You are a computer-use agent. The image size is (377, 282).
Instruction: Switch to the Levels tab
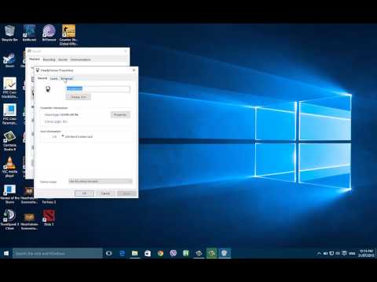pos(53,78)
